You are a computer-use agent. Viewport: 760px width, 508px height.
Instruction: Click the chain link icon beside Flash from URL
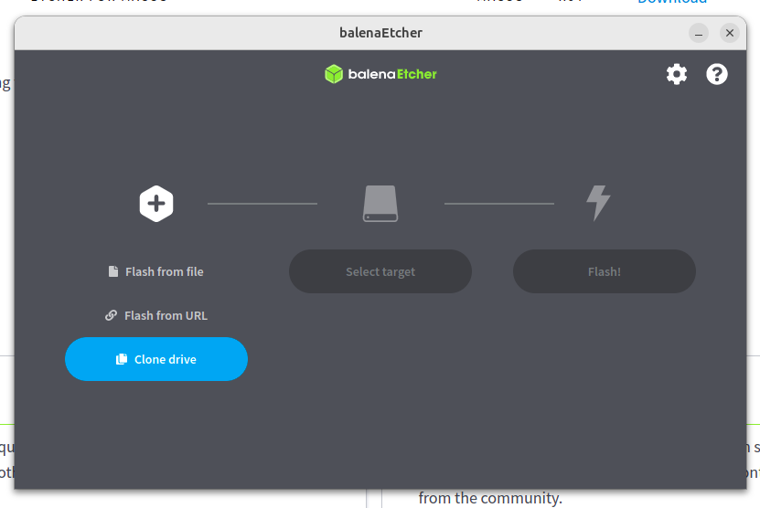pyautogui.click(x=111, y=315)
